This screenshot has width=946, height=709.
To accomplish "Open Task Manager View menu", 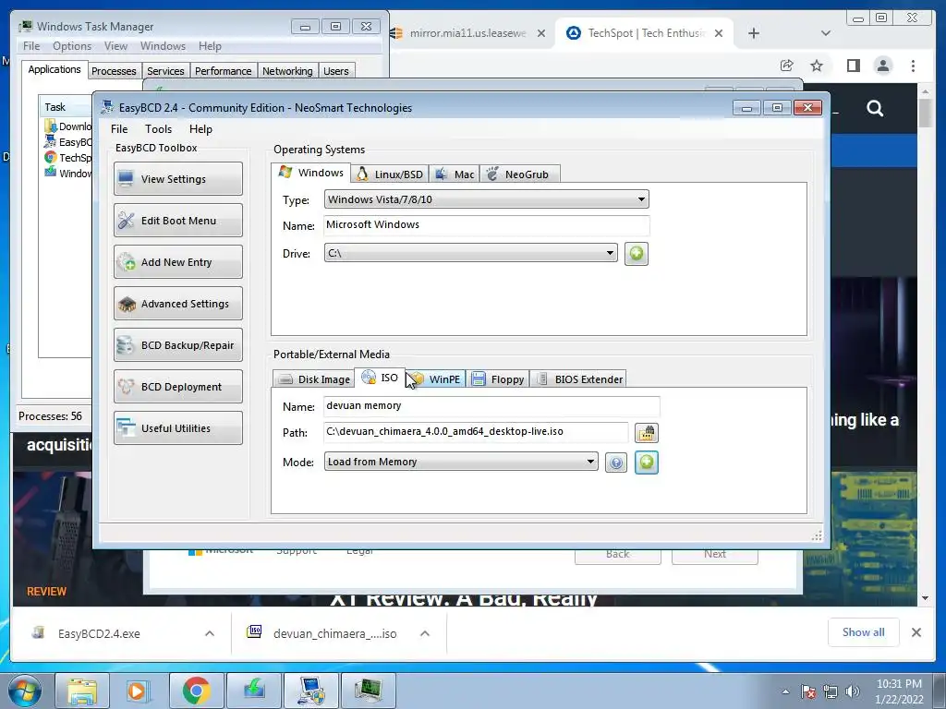I will (x=115, y=46).
